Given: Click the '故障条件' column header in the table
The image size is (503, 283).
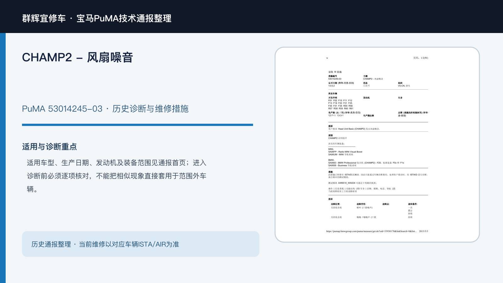Looking at the screenshot, I should pyautogui.click(x=413, y=204).
